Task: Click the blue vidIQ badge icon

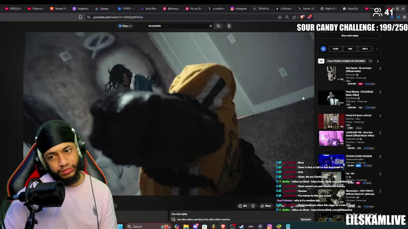Action: coord(323,49)
